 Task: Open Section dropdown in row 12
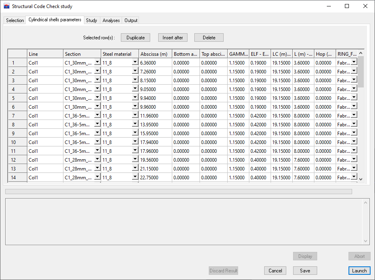tap(97, 160)
